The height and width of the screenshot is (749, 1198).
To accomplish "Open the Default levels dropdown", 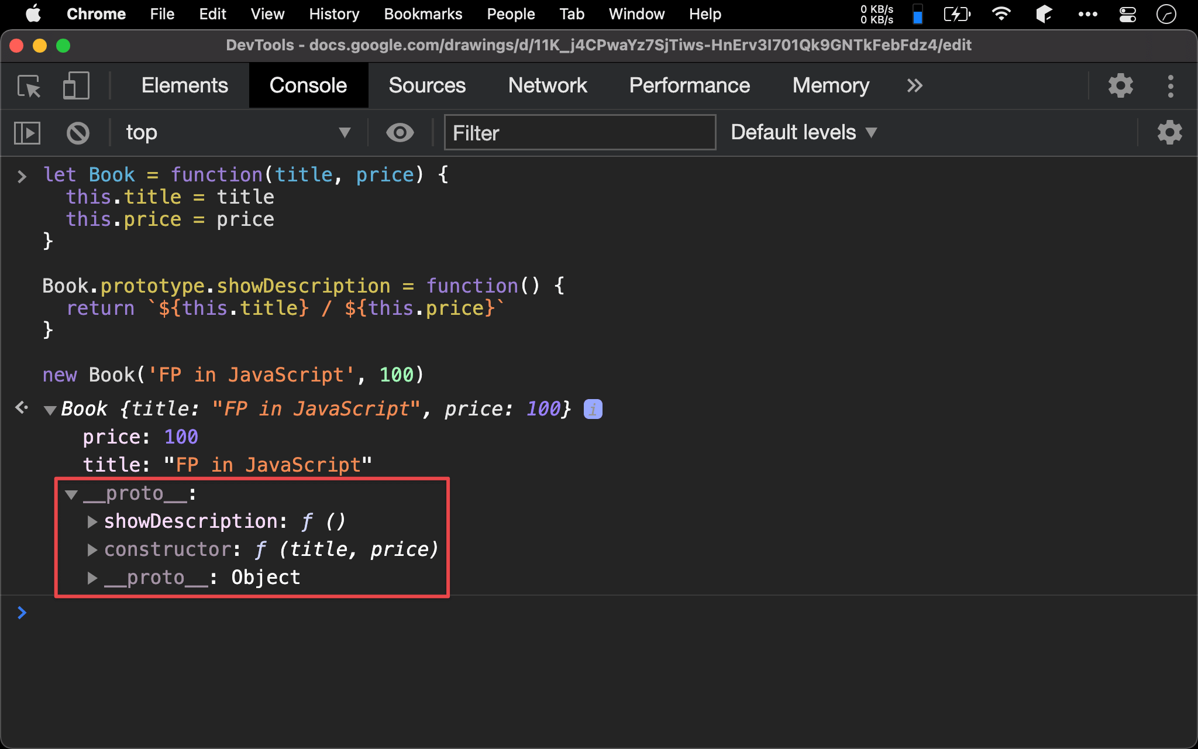I will point(804,133).
